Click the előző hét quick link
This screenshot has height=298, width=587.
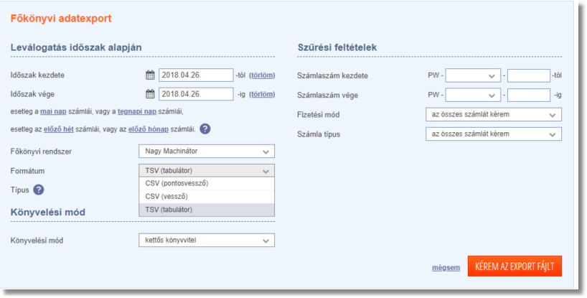[60, 129]
